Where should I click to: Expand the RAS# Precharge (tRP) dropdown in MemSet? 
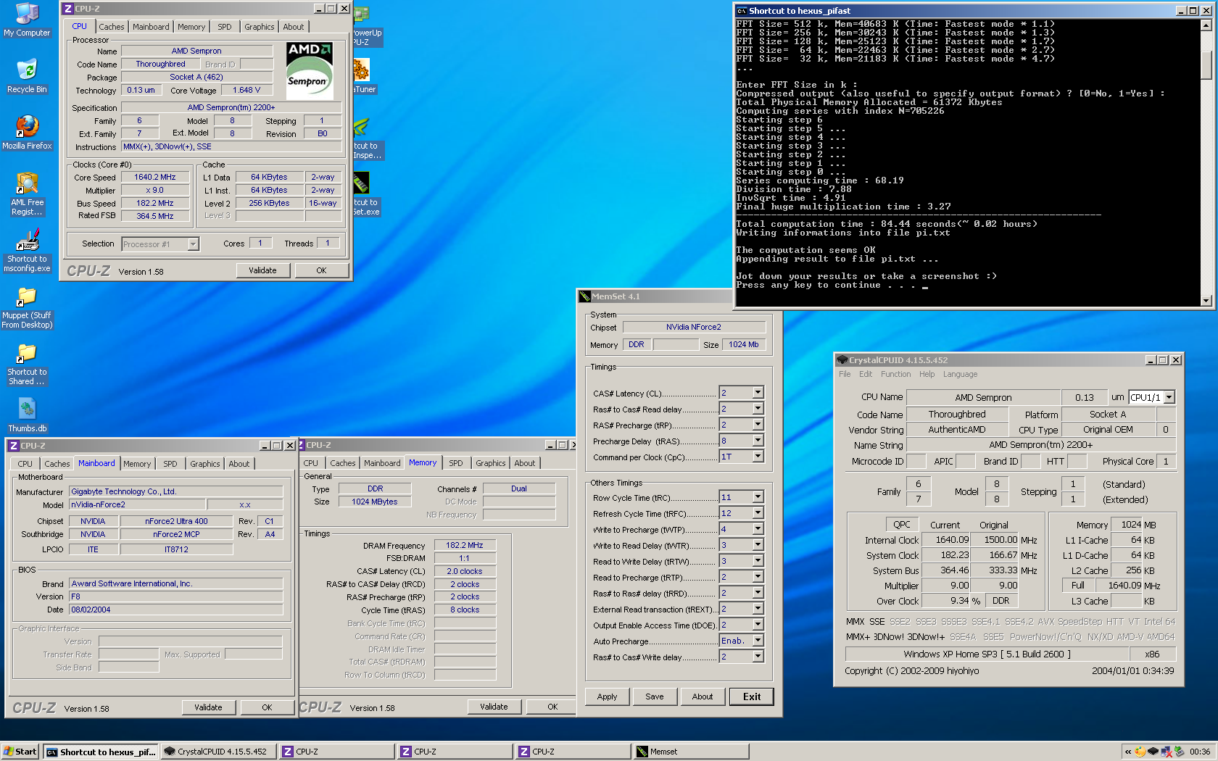(x=758, y=425)
